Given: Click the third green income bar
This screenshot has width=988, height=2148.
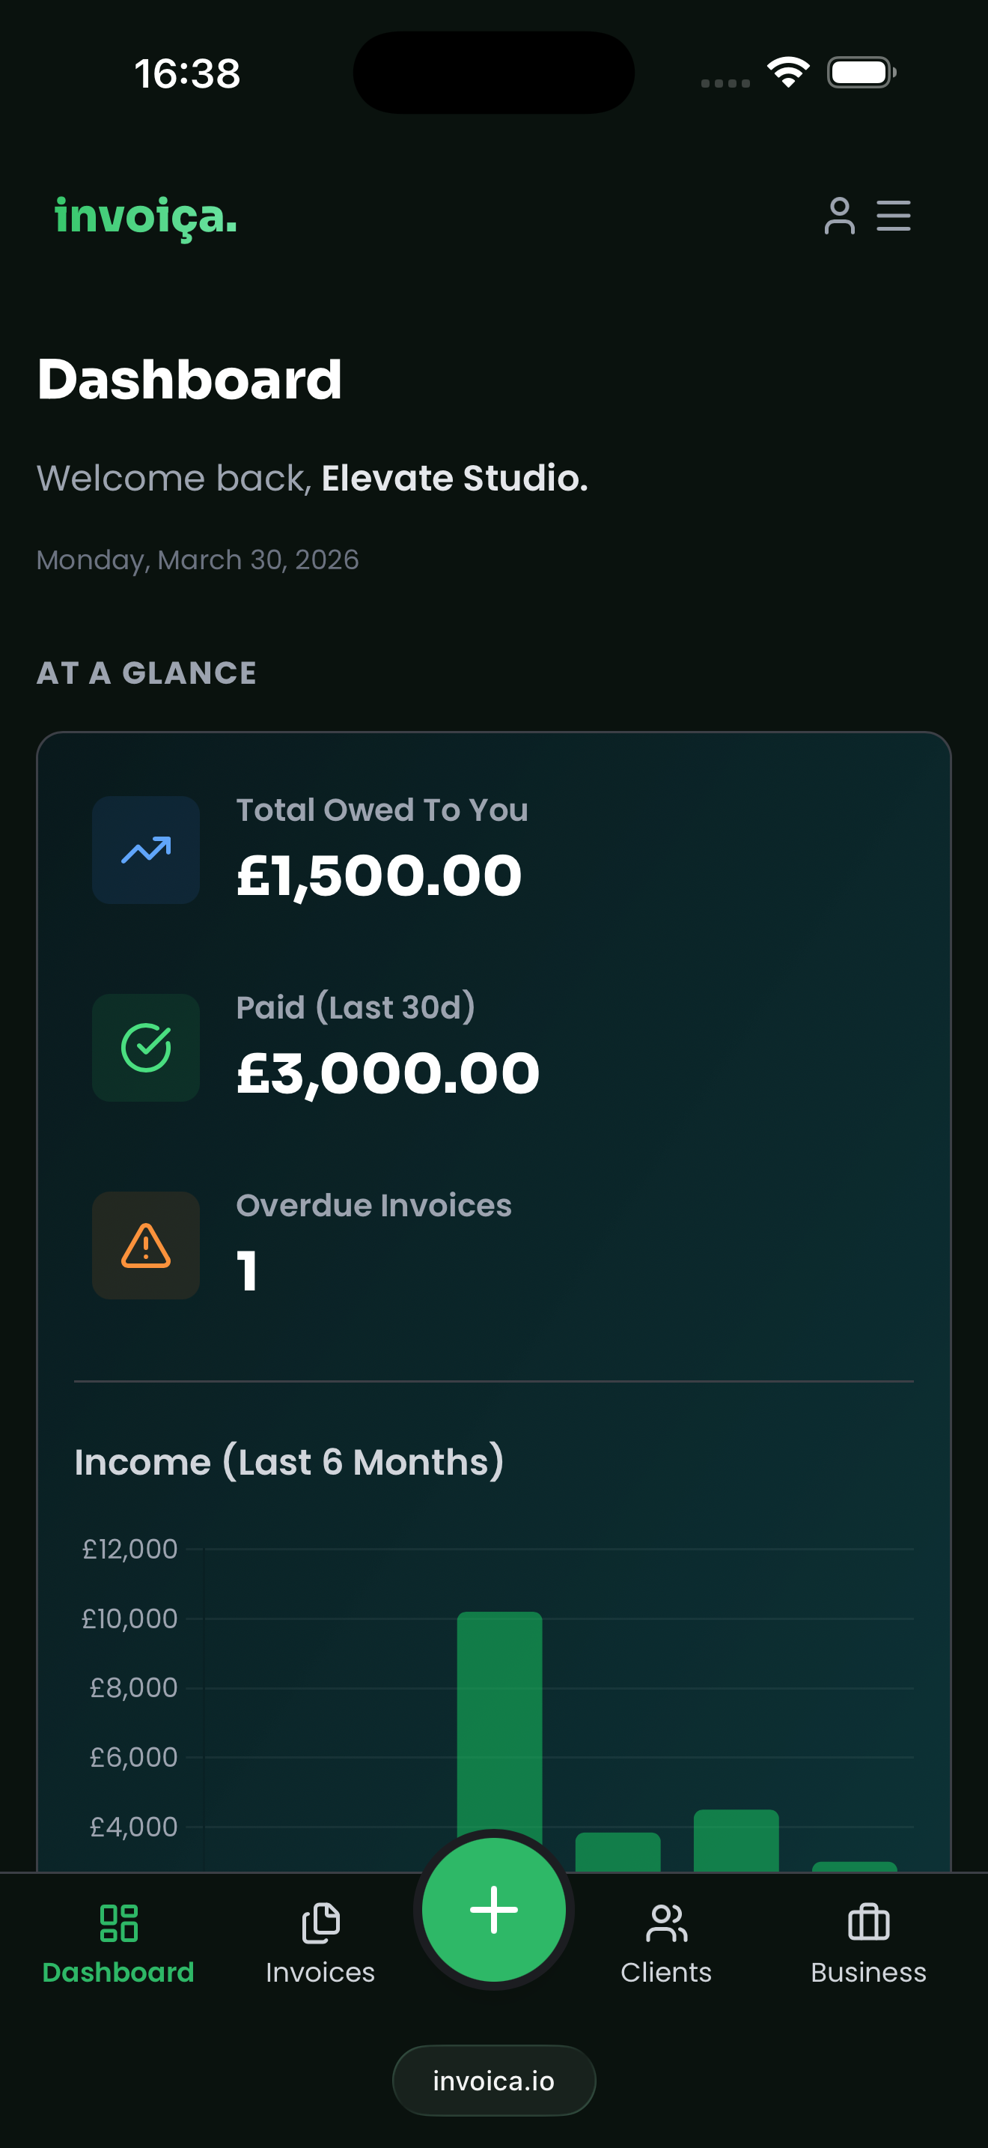Looking at the screenshot, I should pyautogui.click(x=737, y=1840).
